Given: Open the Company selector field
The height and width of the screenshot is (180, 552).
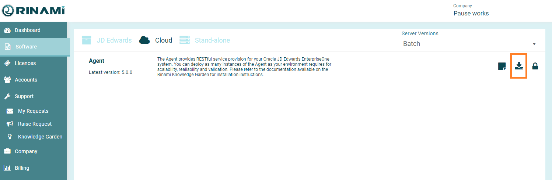Looking at the screenshot, I should point(499,13).
